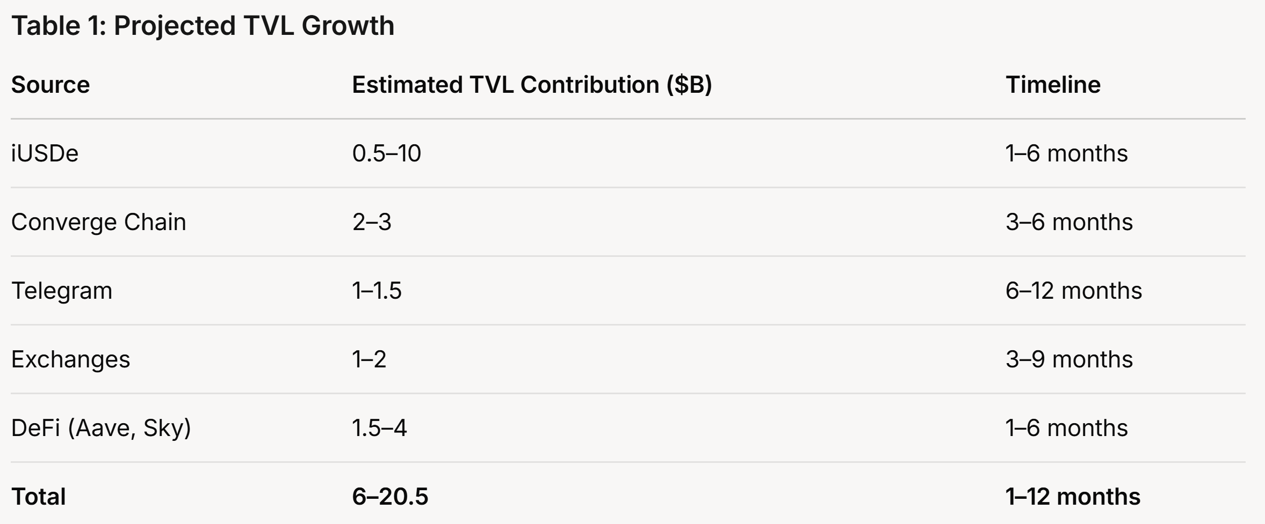Select the Timeline column header
1265x524 pixels.
coord(1053,85)
